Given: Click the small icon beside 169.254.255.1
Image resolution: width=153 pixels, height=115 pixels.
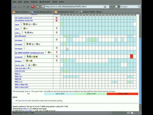Looking at the screenshot, I should click(x=28, y=68).
